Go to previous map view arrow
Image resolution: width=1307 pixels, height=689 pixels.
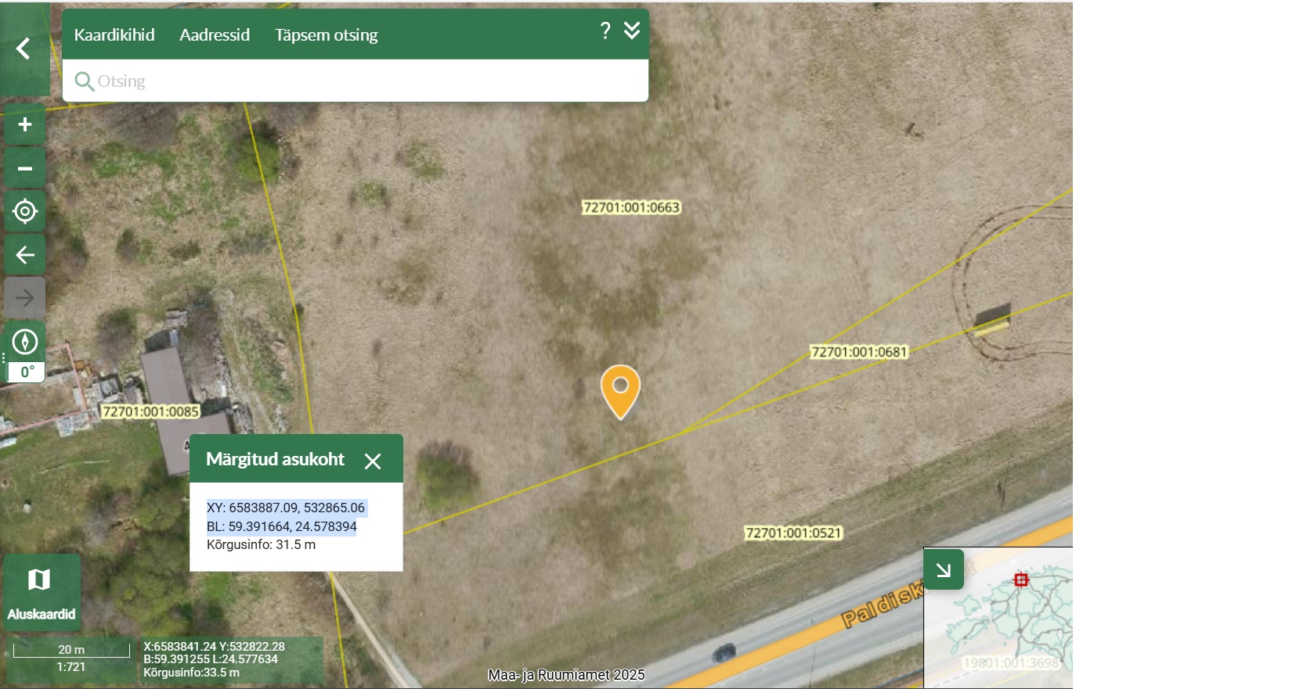click(x=25, y=255)
